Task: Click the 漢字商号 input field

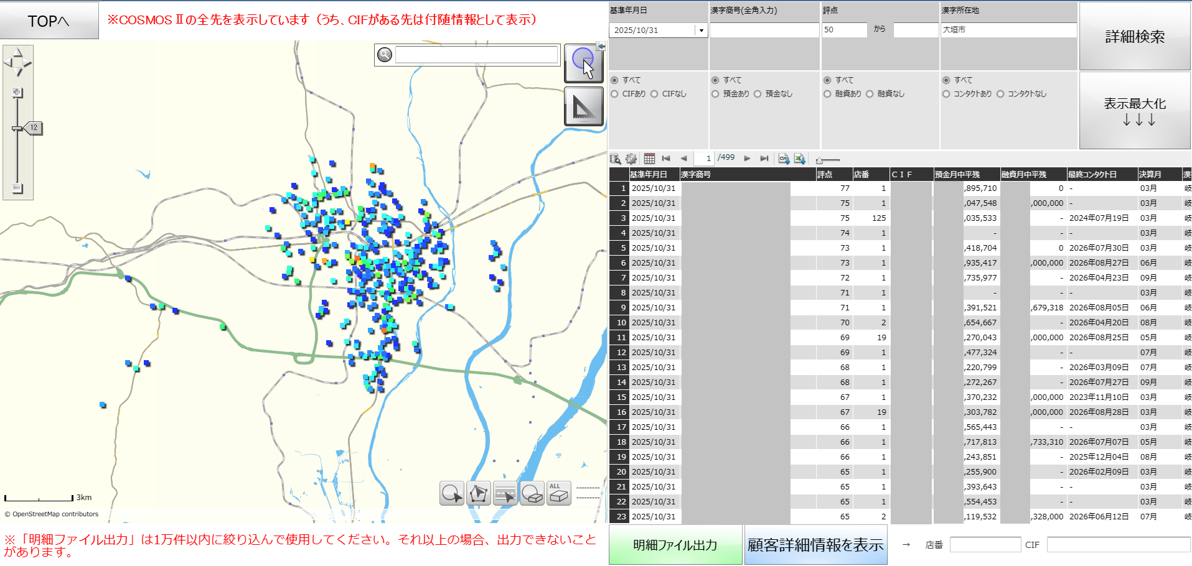Action: coord(764,30)
